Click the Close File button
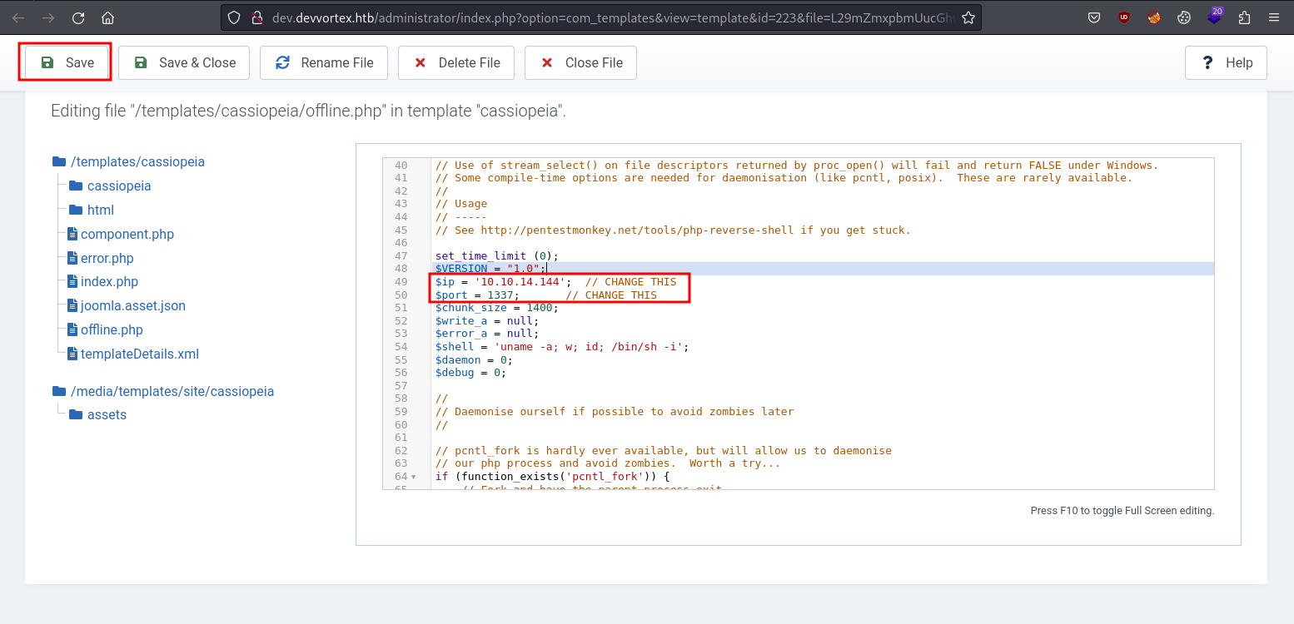Screen dimensions: 1294x624 580,62
